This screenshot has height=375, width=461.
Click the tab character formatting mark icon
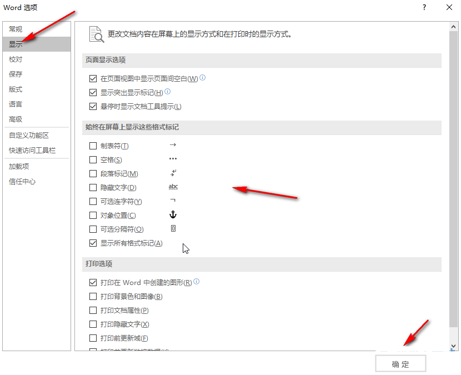[x=173, y=145]
